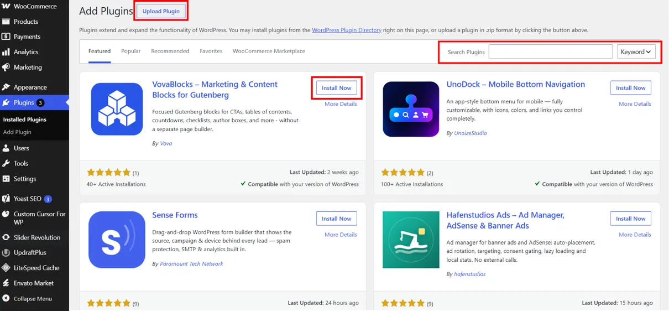
Task: Click the Products menu icon
Action: [6, 22]
